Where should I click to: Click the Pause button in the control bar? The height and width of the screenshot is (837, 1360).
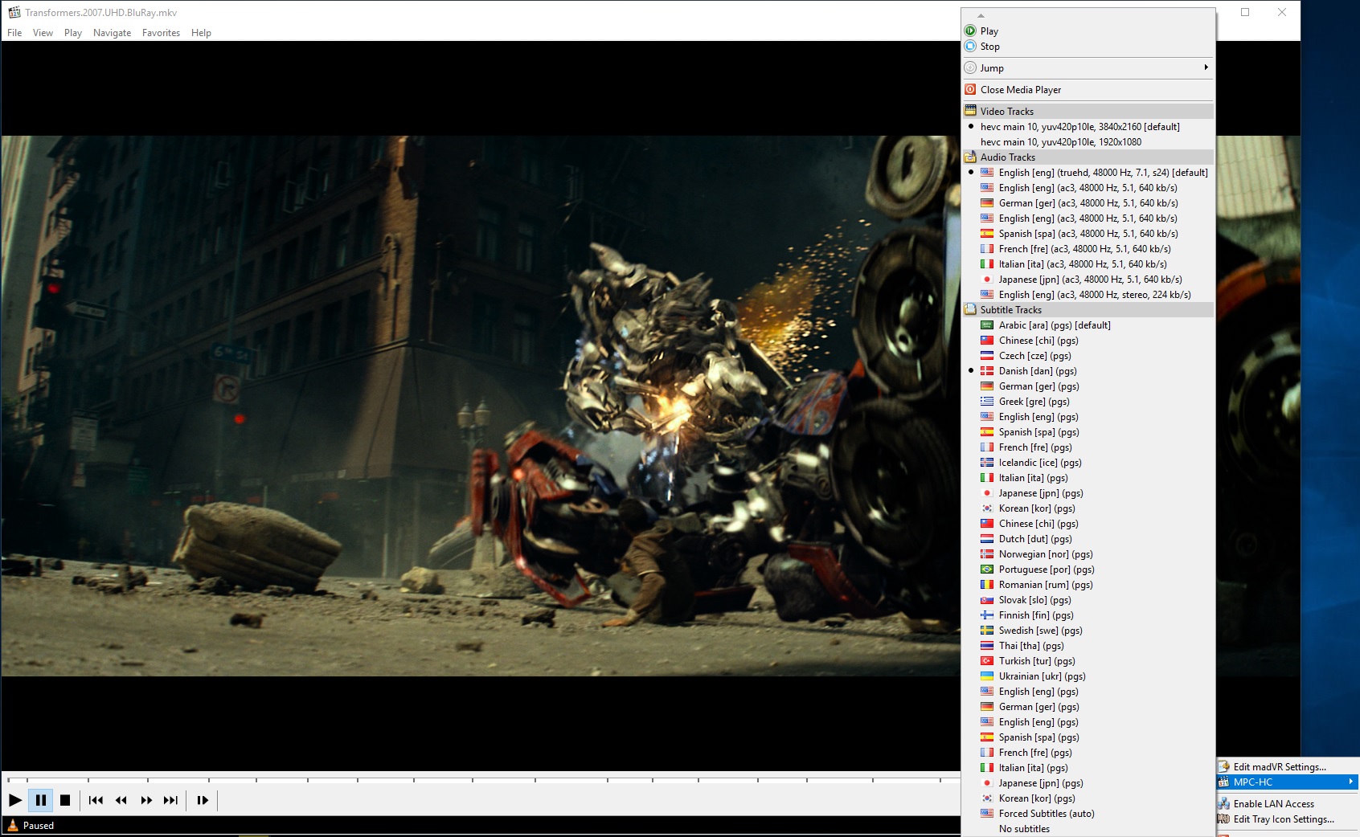[40, 800]
